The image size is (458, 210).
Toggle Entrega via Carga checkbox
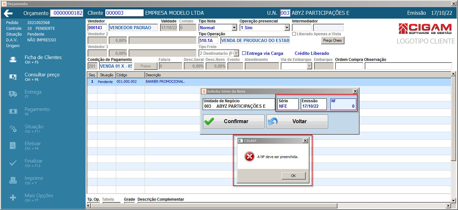[x=244, y=53]
